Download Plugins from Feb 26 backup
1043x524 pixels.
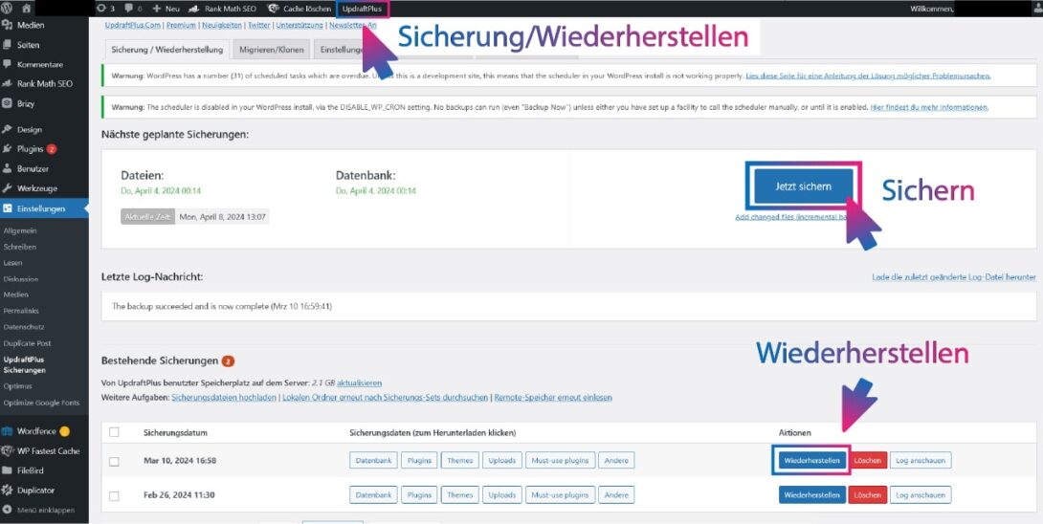pos(420,494)
